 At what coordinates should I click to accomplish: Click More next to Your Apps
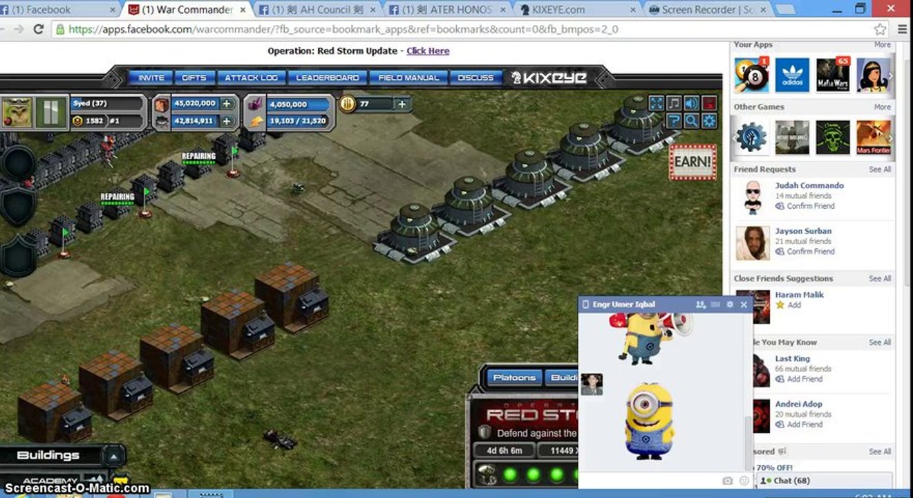[x=882, y=44]
